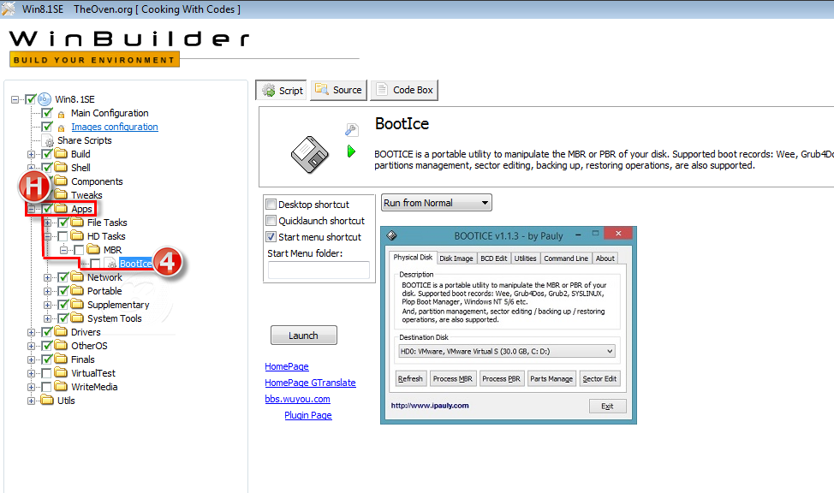Click the Start Menu folder input field
Viewport: 834px width, 493px height.
pyautogui.click(x=319, y=270)
